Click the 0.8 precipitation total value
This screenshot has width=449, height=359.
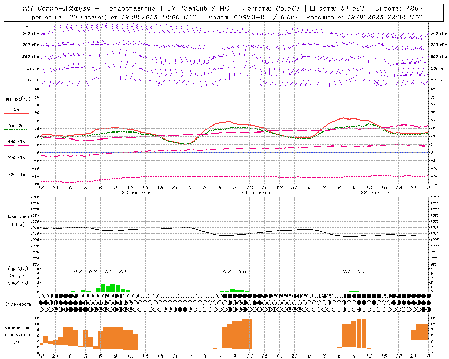pyautogui.click(x=227, y=271)
